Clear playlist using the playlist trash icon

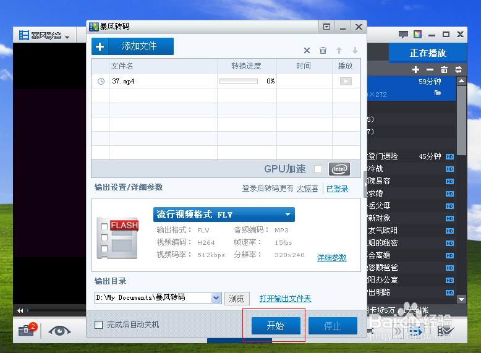pos(444,70)
